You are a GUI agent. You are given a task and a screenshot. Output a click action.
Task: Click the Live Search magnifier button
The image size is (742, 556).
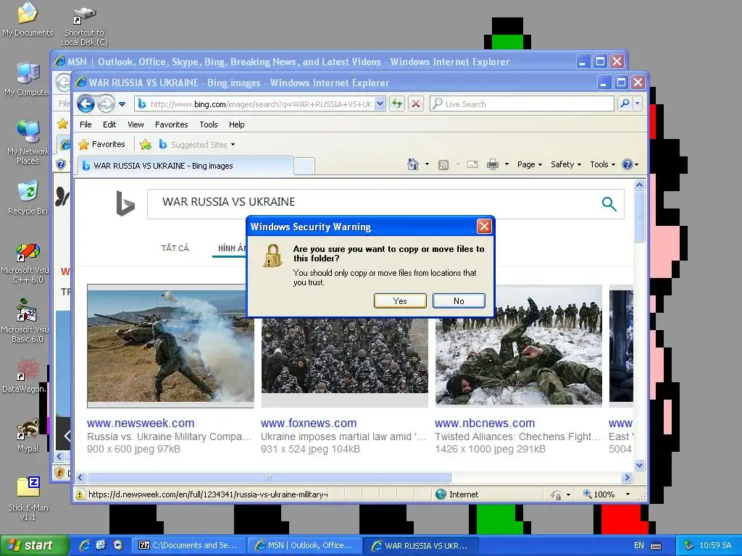(625, 104)
